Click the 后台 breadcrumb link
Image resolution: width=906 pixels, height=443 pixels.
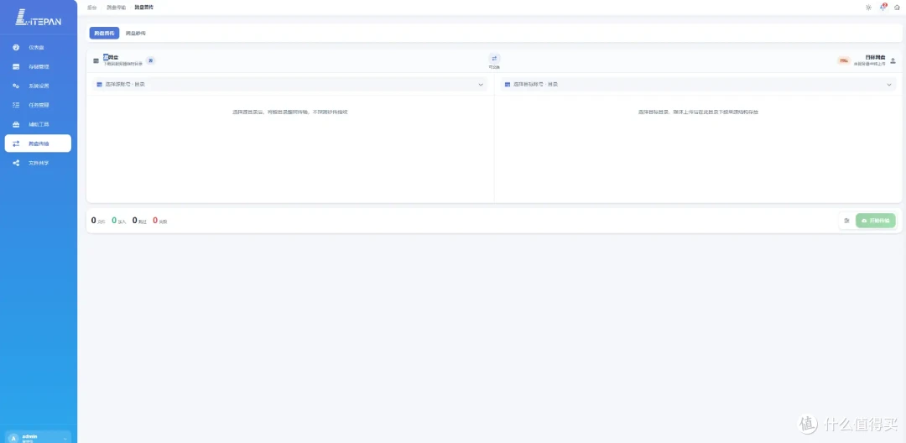tap(92, 8)
